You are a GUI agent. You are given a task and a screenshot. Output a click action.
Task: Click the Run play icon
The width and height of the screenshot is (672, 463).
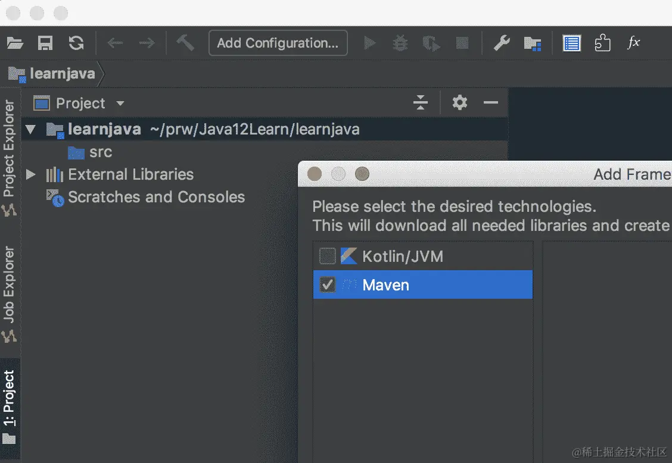[369, 43]
